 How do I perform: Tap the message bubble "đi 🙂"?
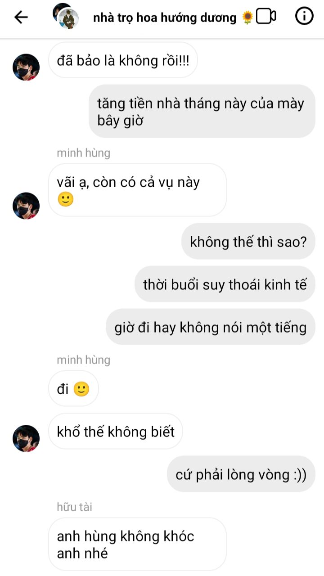73,389
